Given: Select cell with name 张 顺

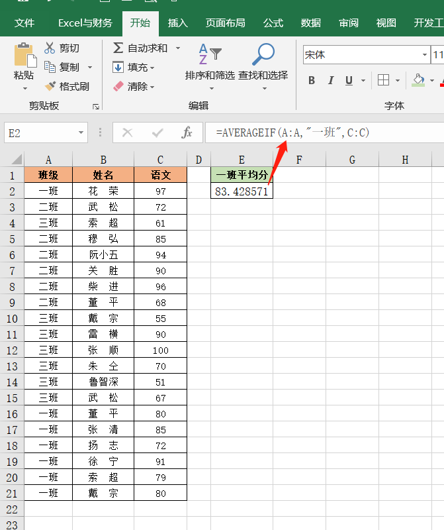Looking at the screenshot, I should pyautogui.click(x=103, y=350).
